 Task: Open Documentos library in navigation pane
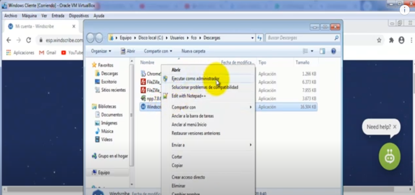(x=109, y=115)
